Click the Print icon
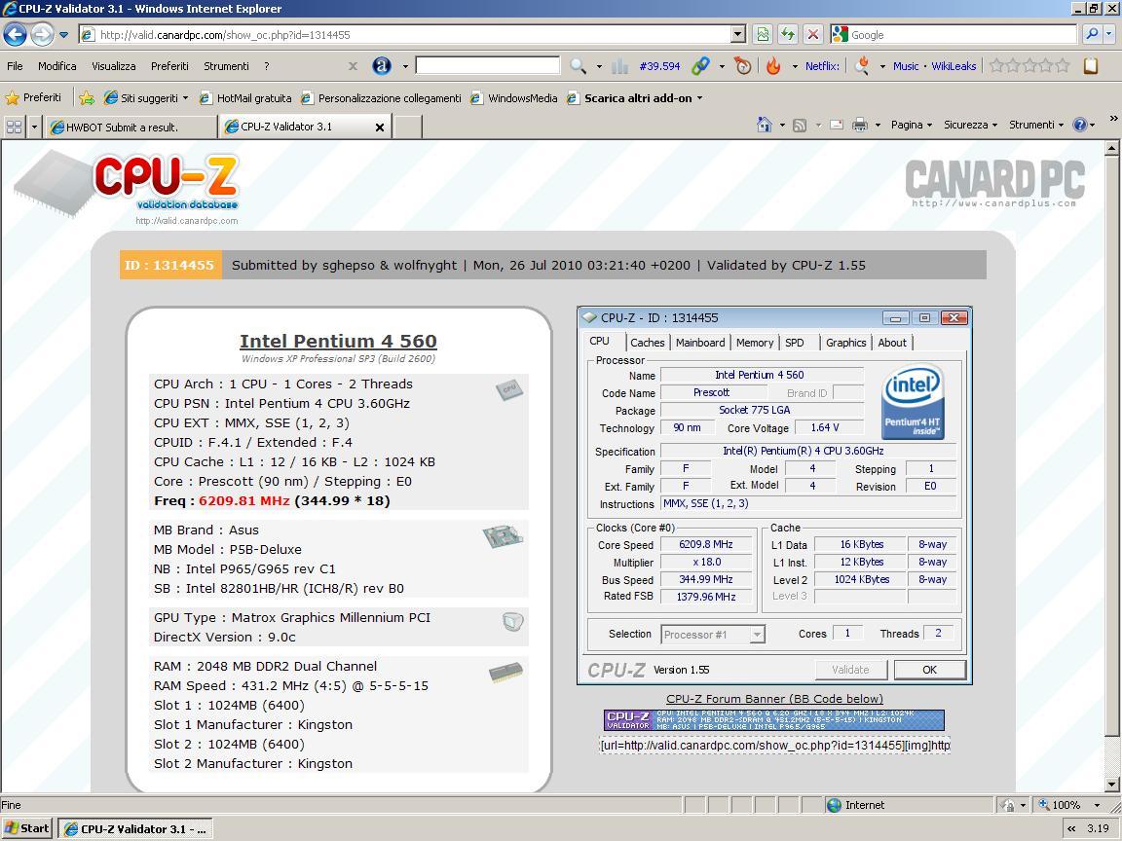This screenshot has width=1122, height=841. (x=860, y=126)
